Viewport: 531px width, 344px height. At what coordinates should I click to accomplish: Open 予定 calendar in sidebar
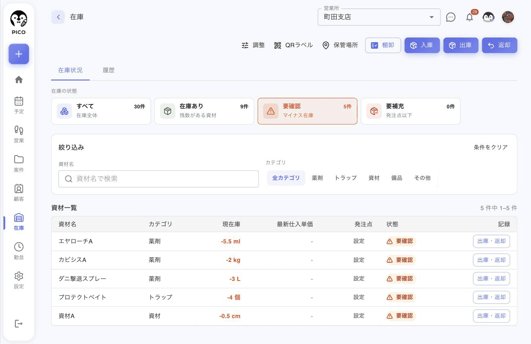pos(19,105)
